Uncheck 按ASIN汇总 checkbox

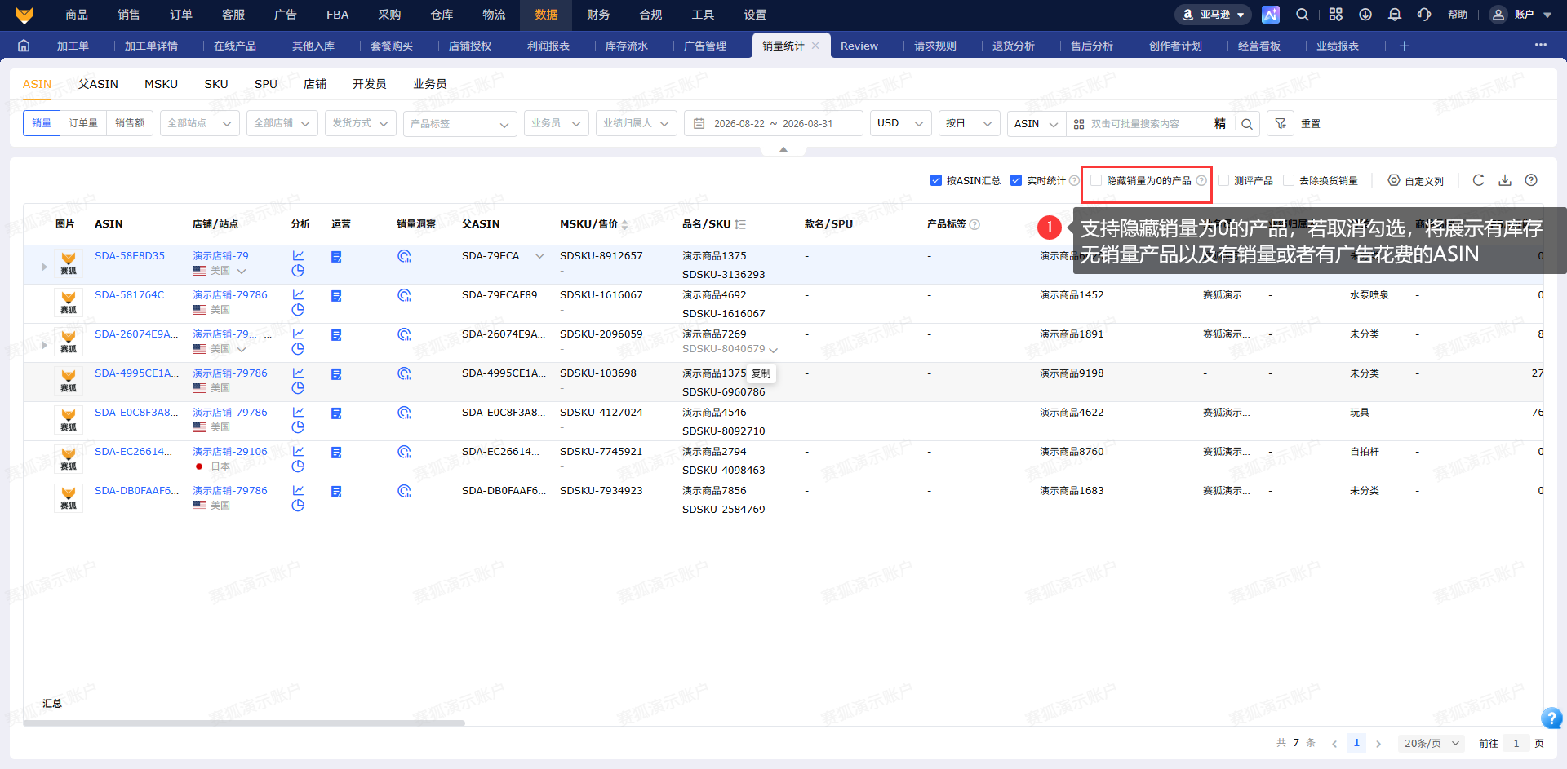pos(936,180)
